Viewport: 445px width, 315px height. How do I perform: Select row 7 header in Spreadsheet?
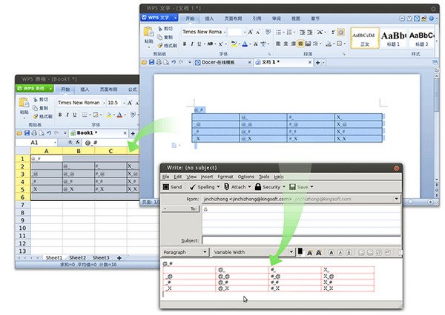pyautogui.click(x=22, y=205)
